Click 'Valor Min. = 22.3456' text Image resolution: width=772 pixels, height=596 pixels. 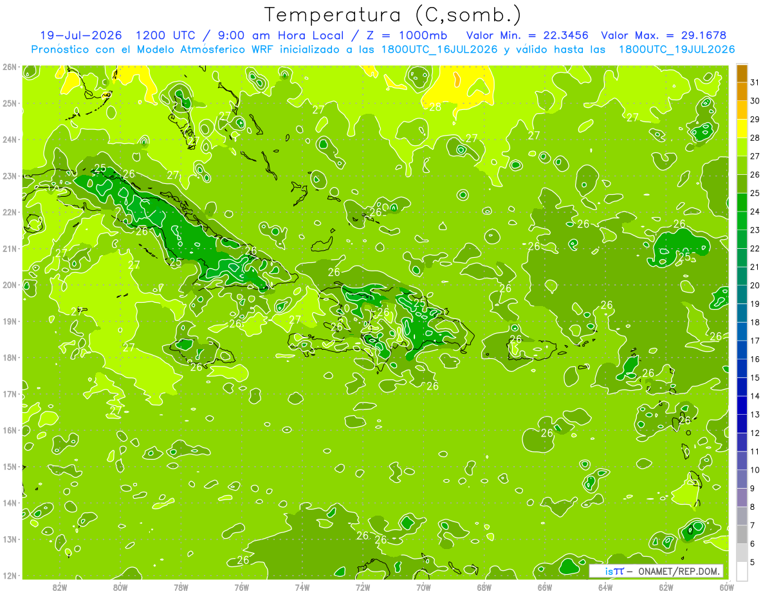point(528,35)
